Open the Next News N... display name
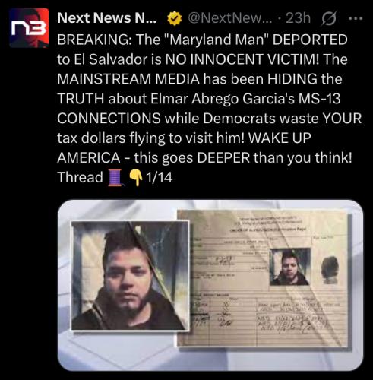Image resolution: width=373 pixels, height=380 pixels. click(x=106, y=18)
